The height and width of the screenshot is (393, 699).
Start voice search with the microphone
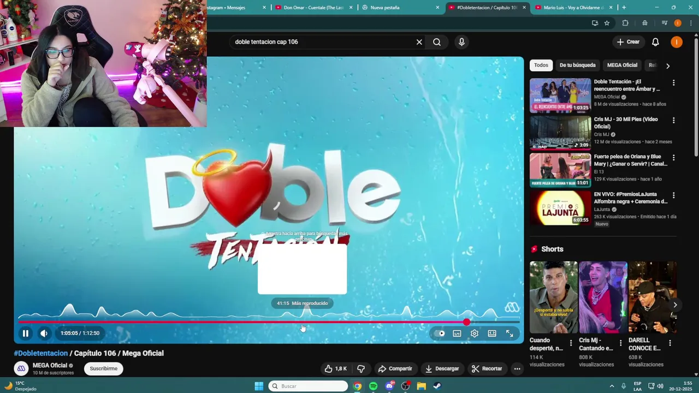click(x=462, y=42)
